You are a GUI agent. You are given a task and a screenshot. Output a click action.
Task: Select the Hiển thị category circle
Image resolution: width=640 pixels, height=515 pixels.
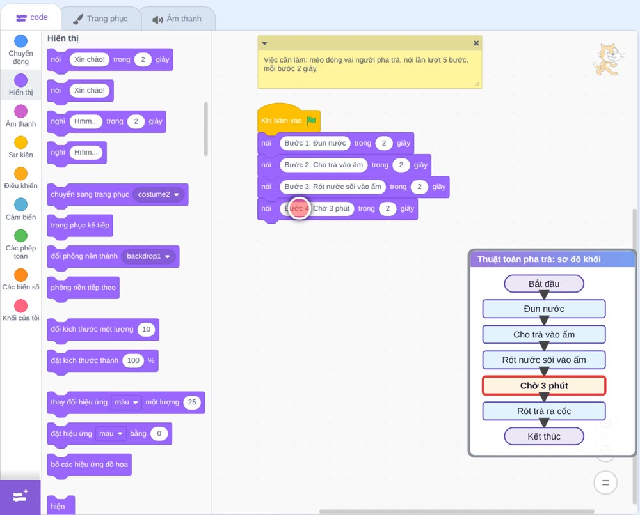click(x=20, y=81)
